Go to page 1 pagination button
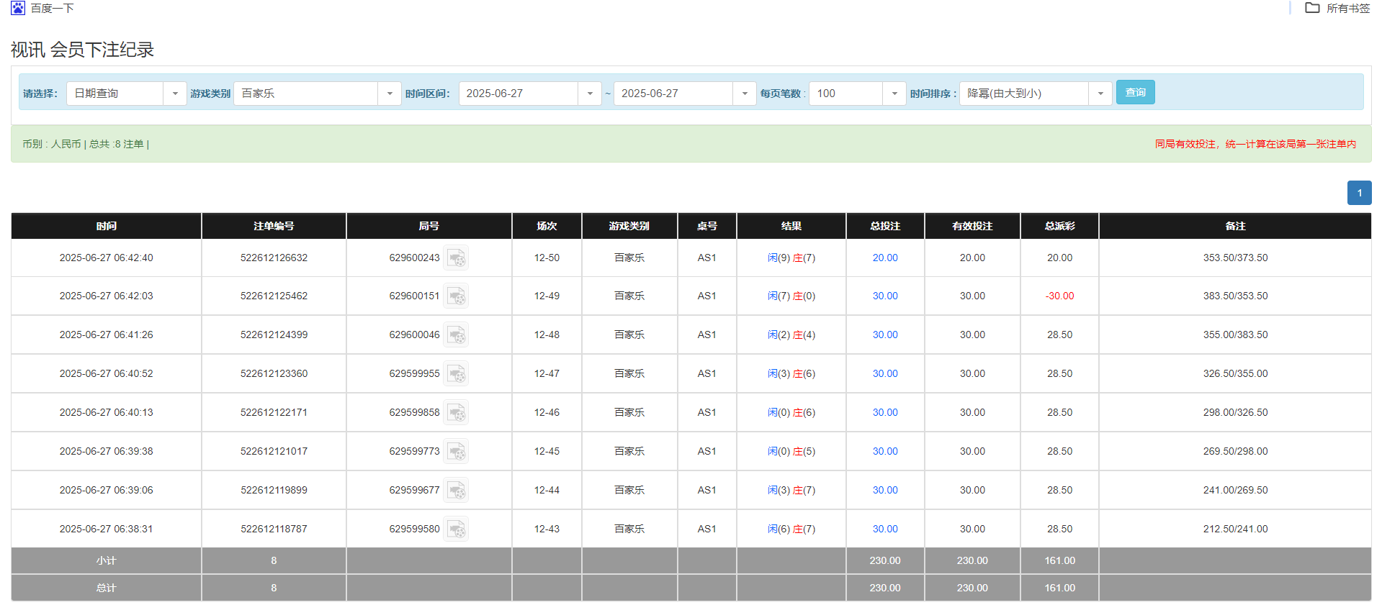Viewport: 1382px width, 605px height. pyautogui.click(x=1360, y=193)
